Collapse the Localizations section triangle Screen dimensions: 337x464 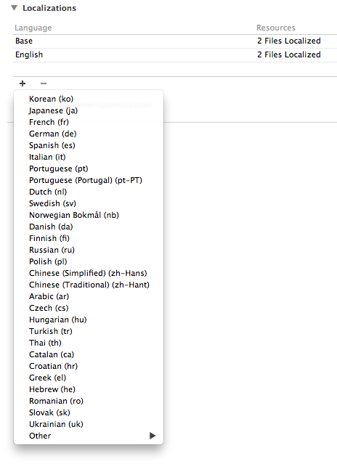pos(14,8)
